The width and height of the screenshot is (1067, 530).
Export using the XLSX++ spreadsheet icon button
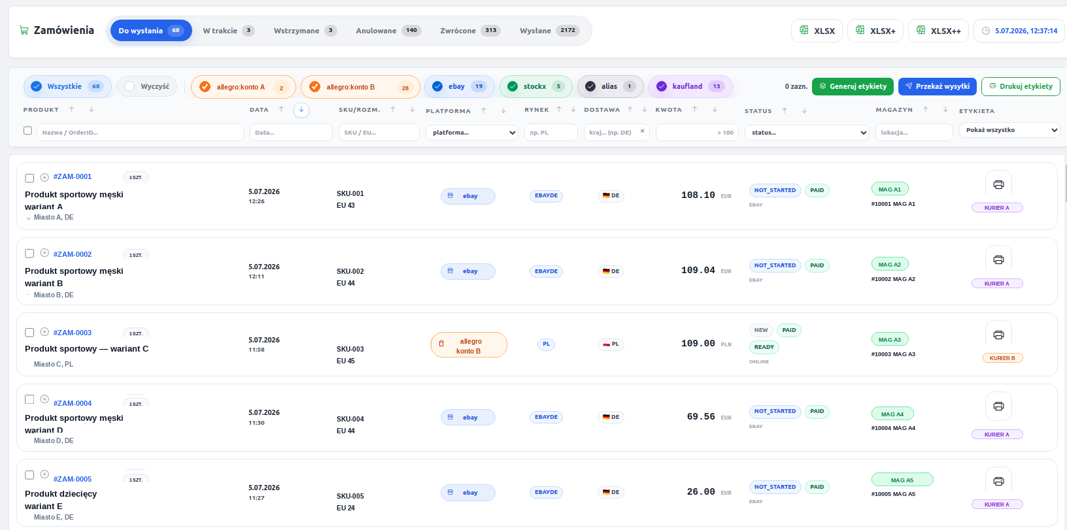point(939,31)
